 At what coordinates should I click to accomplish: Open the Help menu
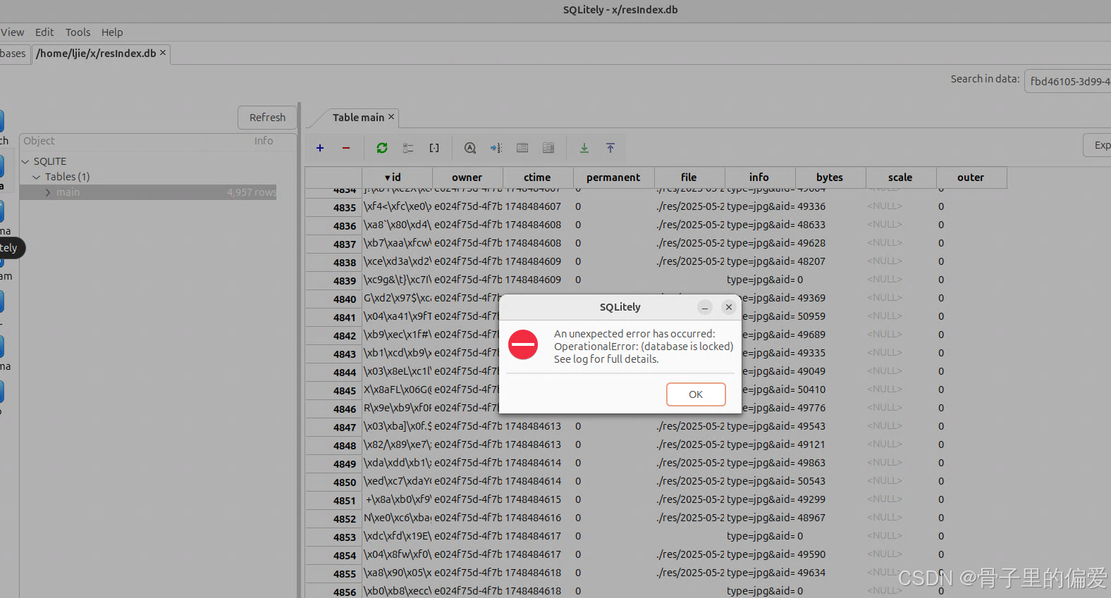pos(112,32)
